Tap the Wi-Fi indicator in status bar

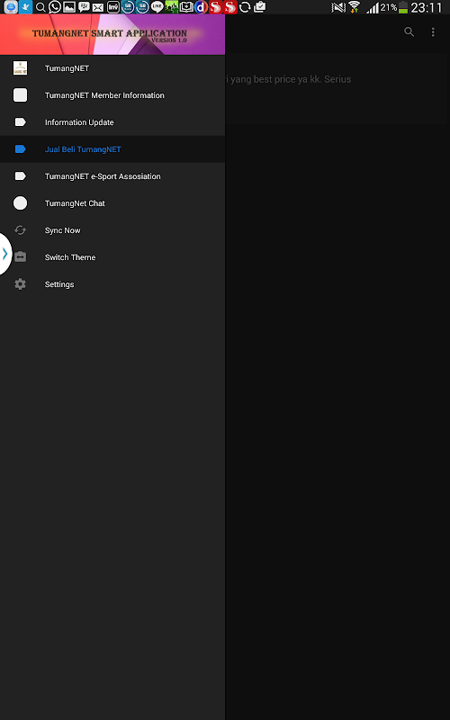coord(354,7)
